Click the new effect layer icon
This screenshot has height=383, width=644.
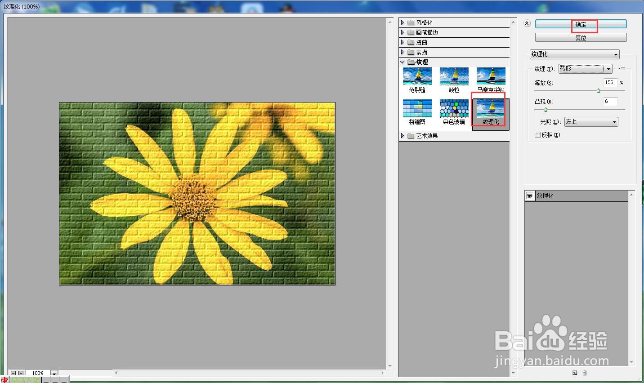[575, 373]
